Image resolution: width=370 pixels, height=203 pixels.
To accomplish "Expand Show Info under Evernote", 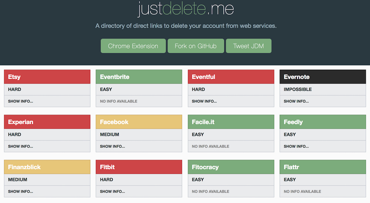I will pyautogui.click(x=296, y=101).
